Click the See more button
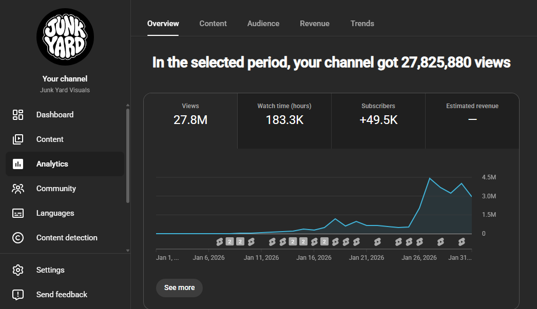 pos(180,288)
